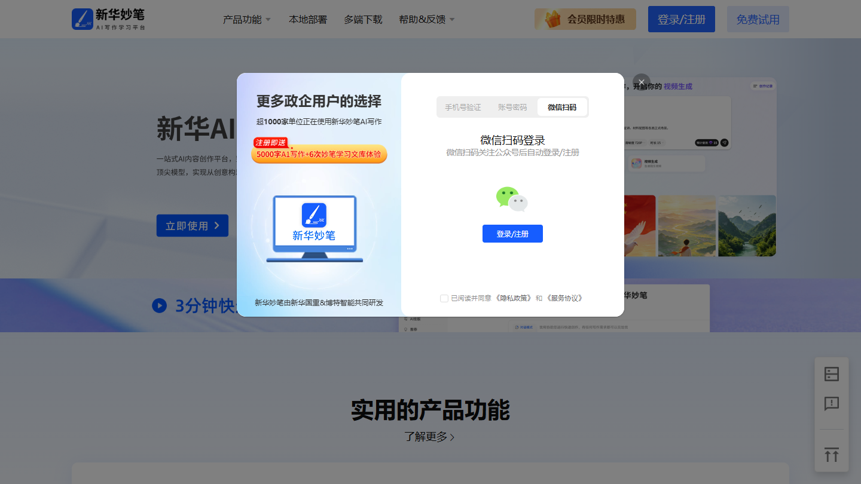Click the 会员限时特惠 gift banner
Screen dimensions: 861x484
(x=585, y=19)
